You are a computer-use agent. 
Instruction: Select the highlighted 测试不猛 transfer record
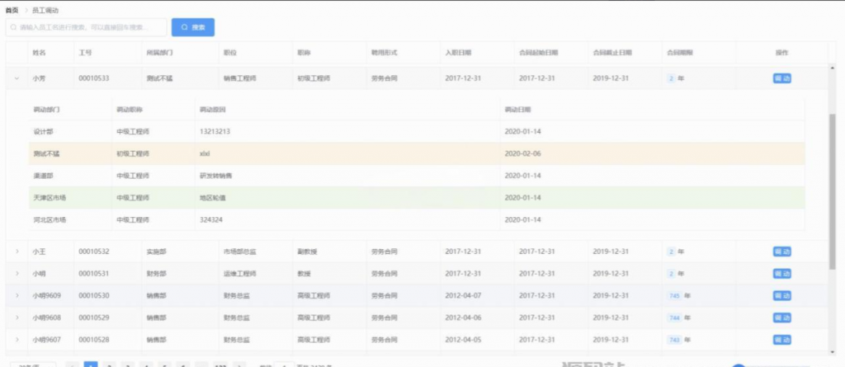(417, 153)
